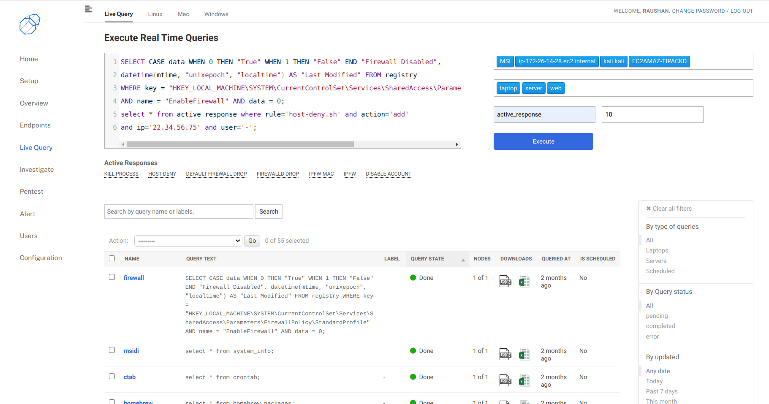Switch to the Linux tab
This screenshot has height=404, width=769.
(155, 14)
